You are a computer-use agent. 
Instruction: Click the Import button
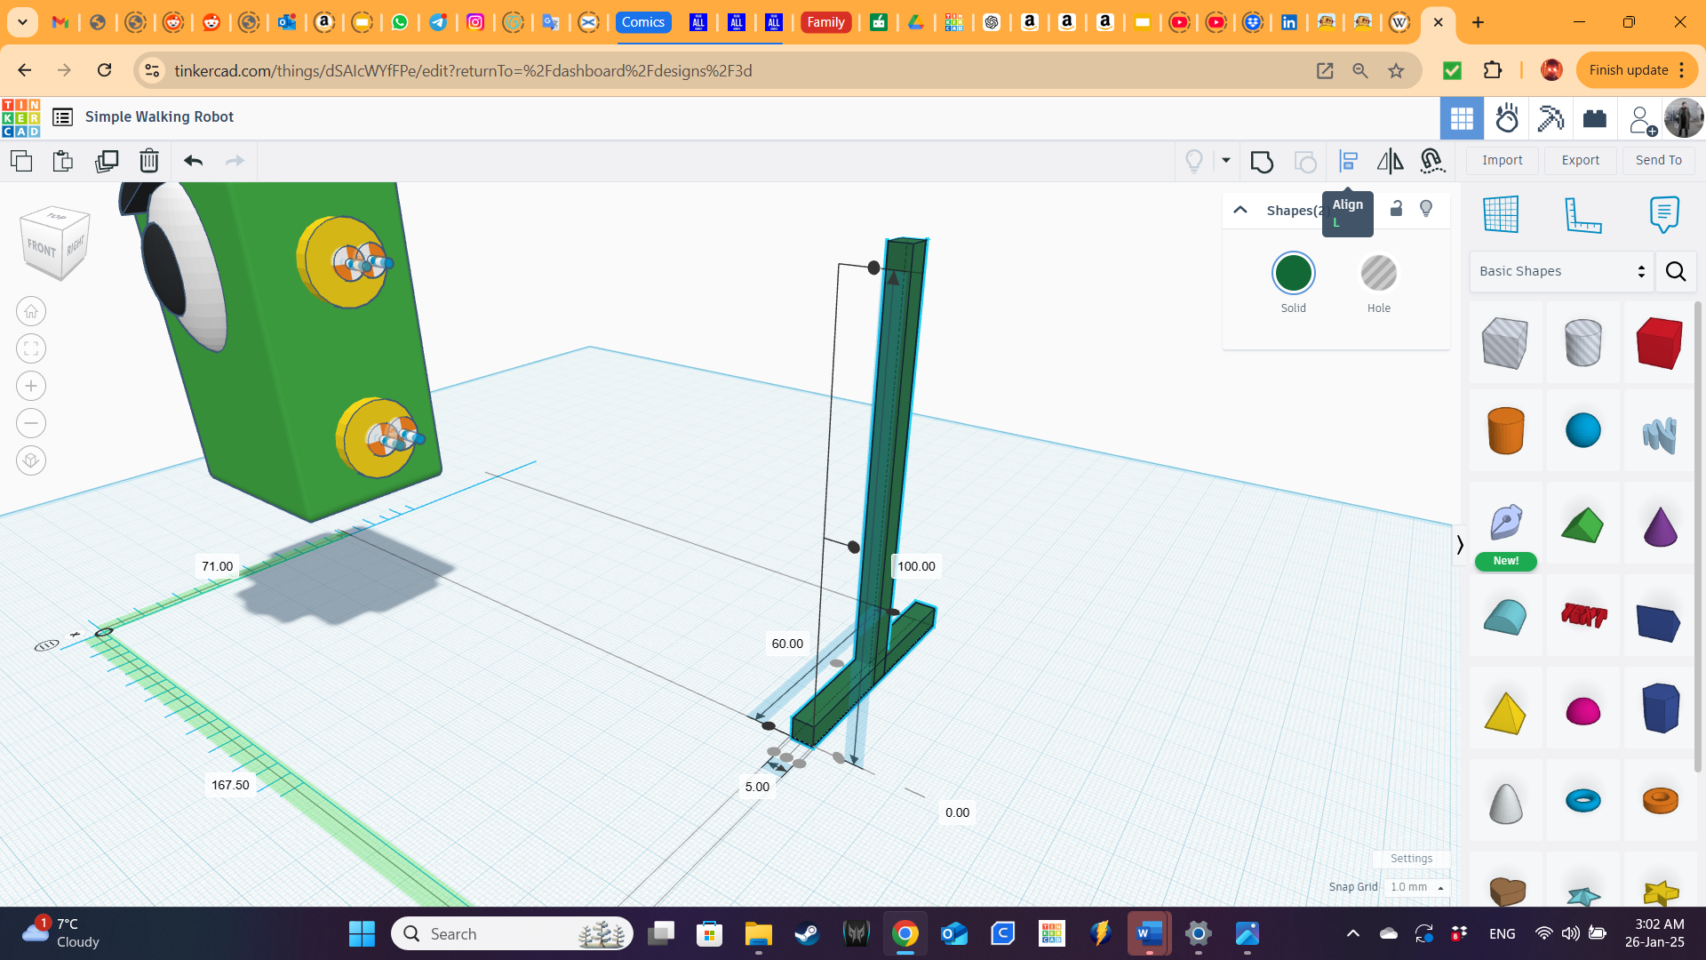[x=1503, y=159]
